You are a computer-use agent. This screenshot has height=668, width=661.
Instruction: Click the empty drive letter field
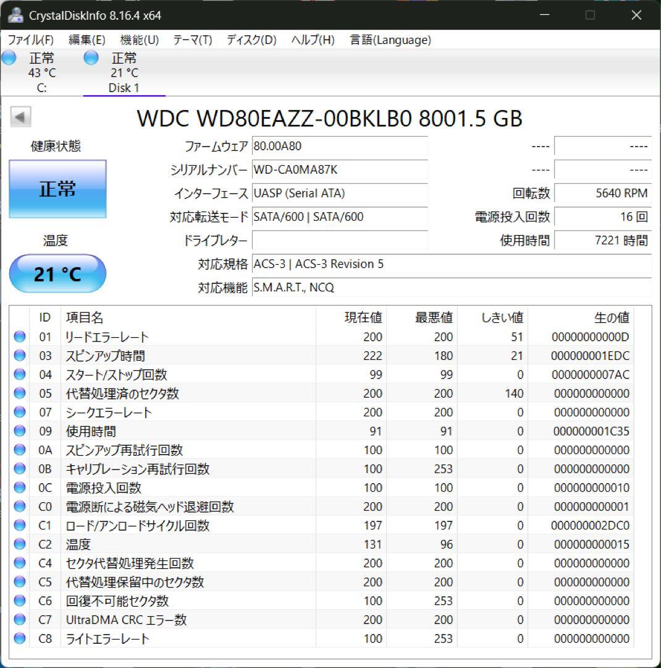point(340,240)
